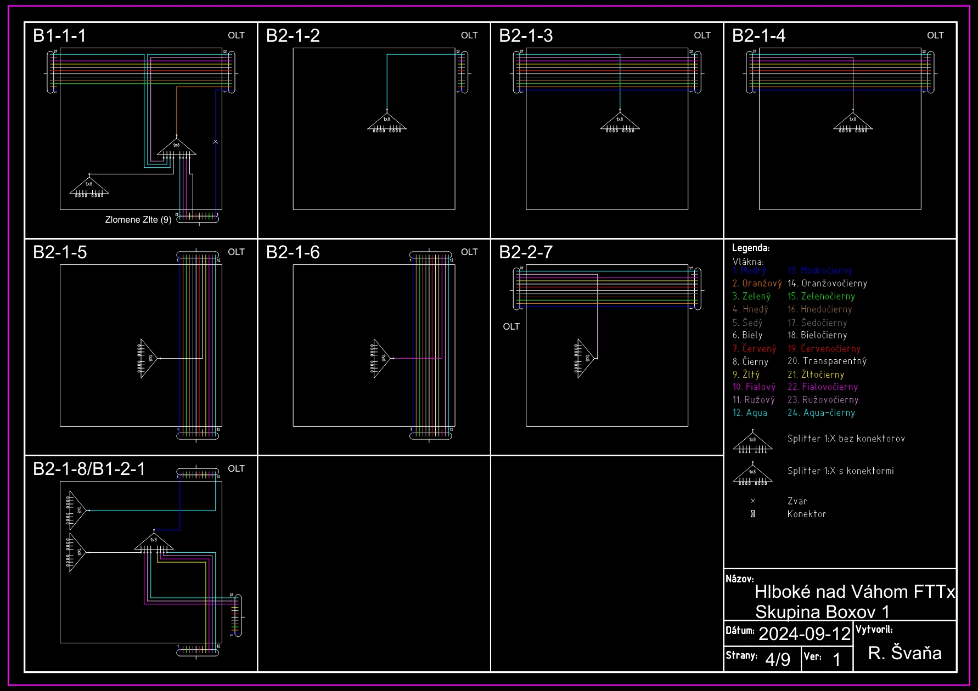The image size is (978, 691).
Task: Click the splitter symbol in box B2-1-4
Action: [853, 123]
